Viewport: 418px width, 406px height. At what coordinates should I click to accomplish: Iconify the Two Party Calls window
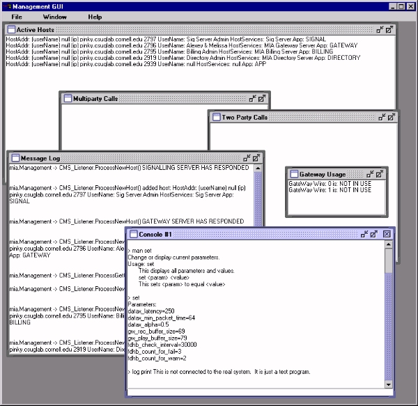380,117
